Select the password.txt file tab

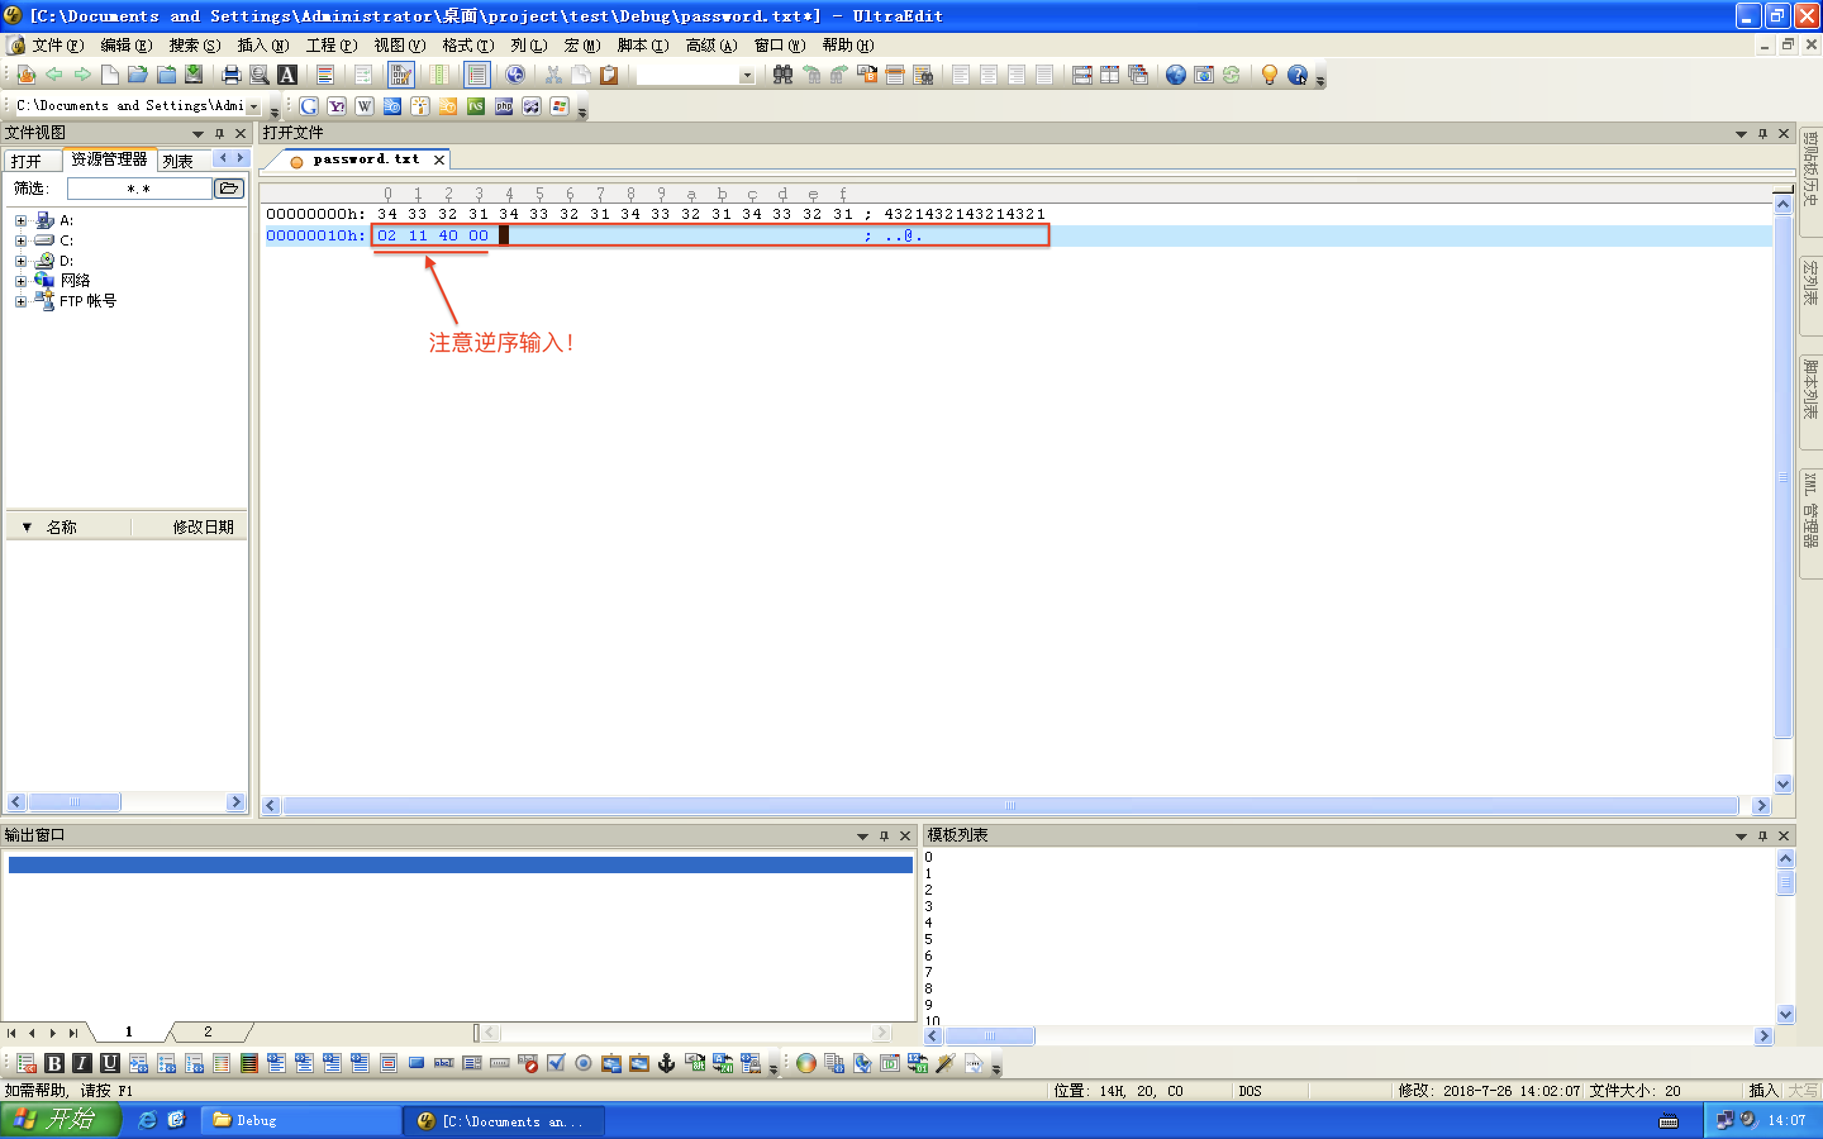coord(366,159)
